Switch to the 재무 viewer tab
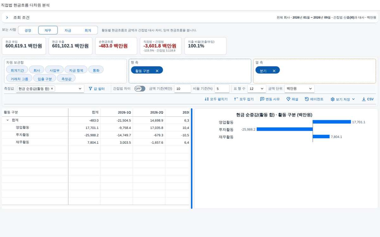 [48, 30]
